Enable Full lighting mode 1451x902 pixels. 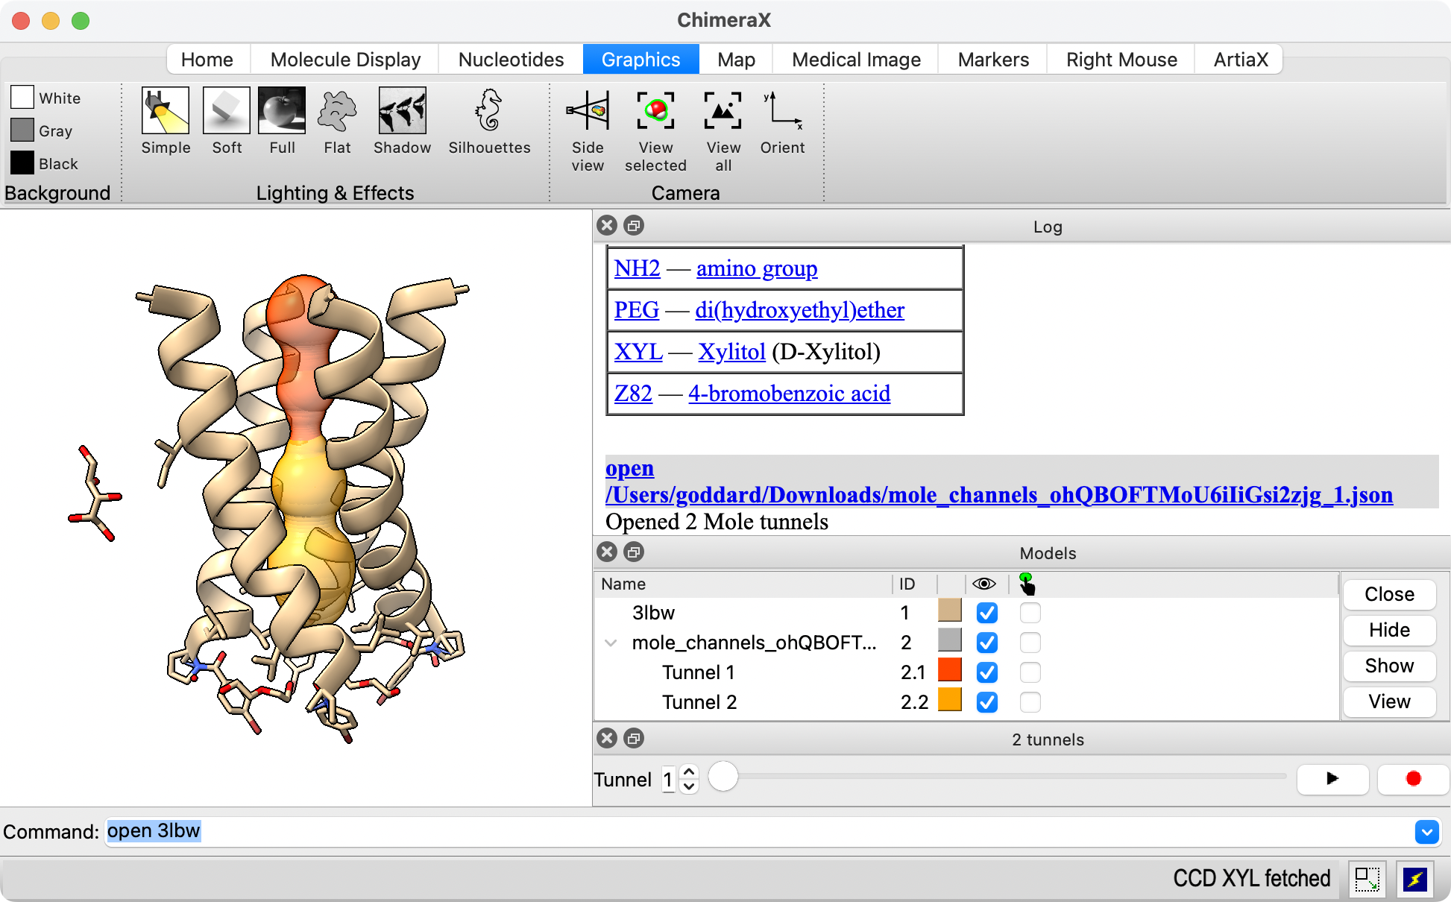[281, 112]
